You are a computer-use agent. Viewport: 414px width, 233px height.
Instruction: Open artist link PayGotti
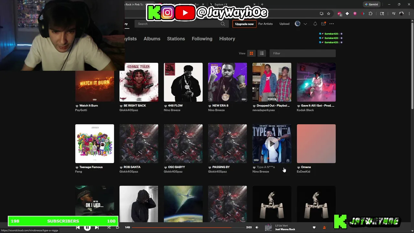pos(81,110)
